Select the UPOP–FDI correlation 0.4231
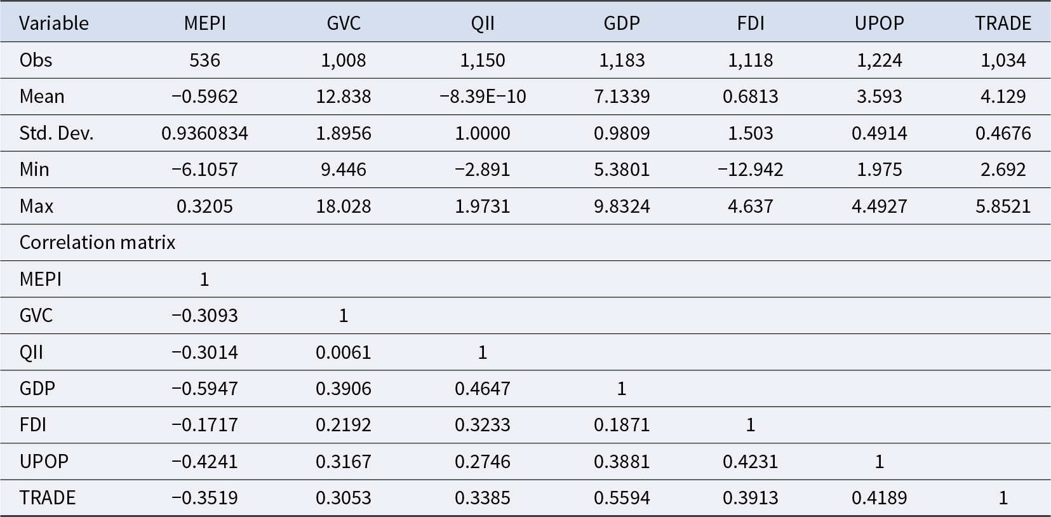Image resolution: width=1051 pixels, height=517 pixels. pos(750,462)
